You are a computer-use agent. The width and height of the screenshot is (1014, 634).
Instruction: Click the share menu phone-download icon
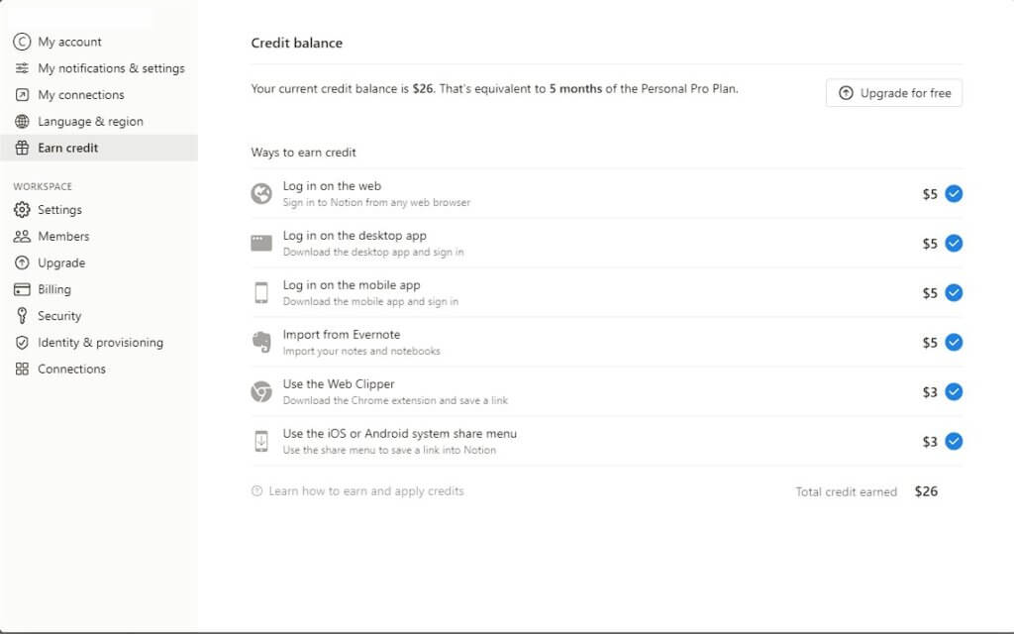point(261,441)
